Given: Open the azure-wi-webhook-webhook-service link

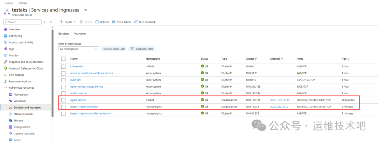Looking at the screenshot, I should 92,73.
